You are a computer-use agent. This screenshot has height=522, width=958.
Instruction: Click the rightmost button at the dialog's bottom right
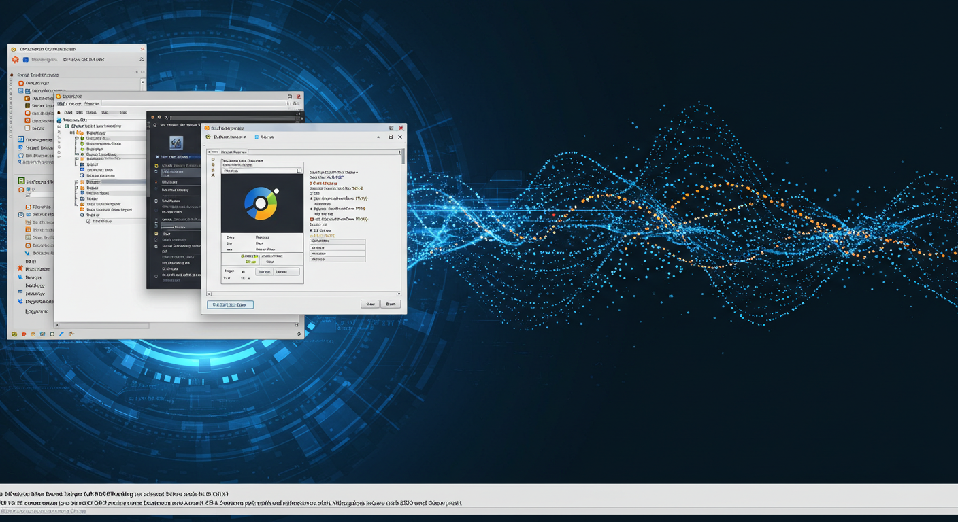click(391, 304)
